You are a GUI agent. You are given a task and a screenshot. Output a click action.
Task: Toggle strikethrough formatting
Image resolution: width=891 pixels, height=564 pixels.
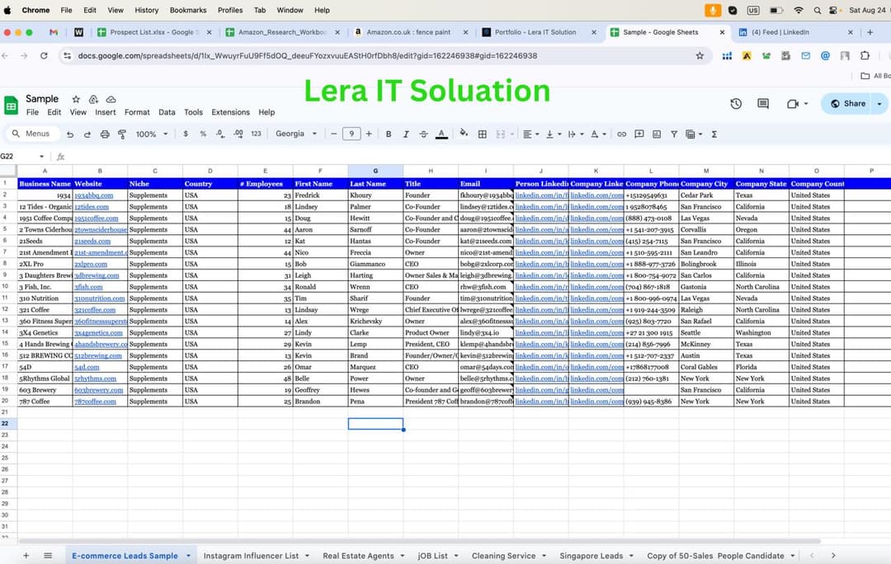click(x=422, y=134)
